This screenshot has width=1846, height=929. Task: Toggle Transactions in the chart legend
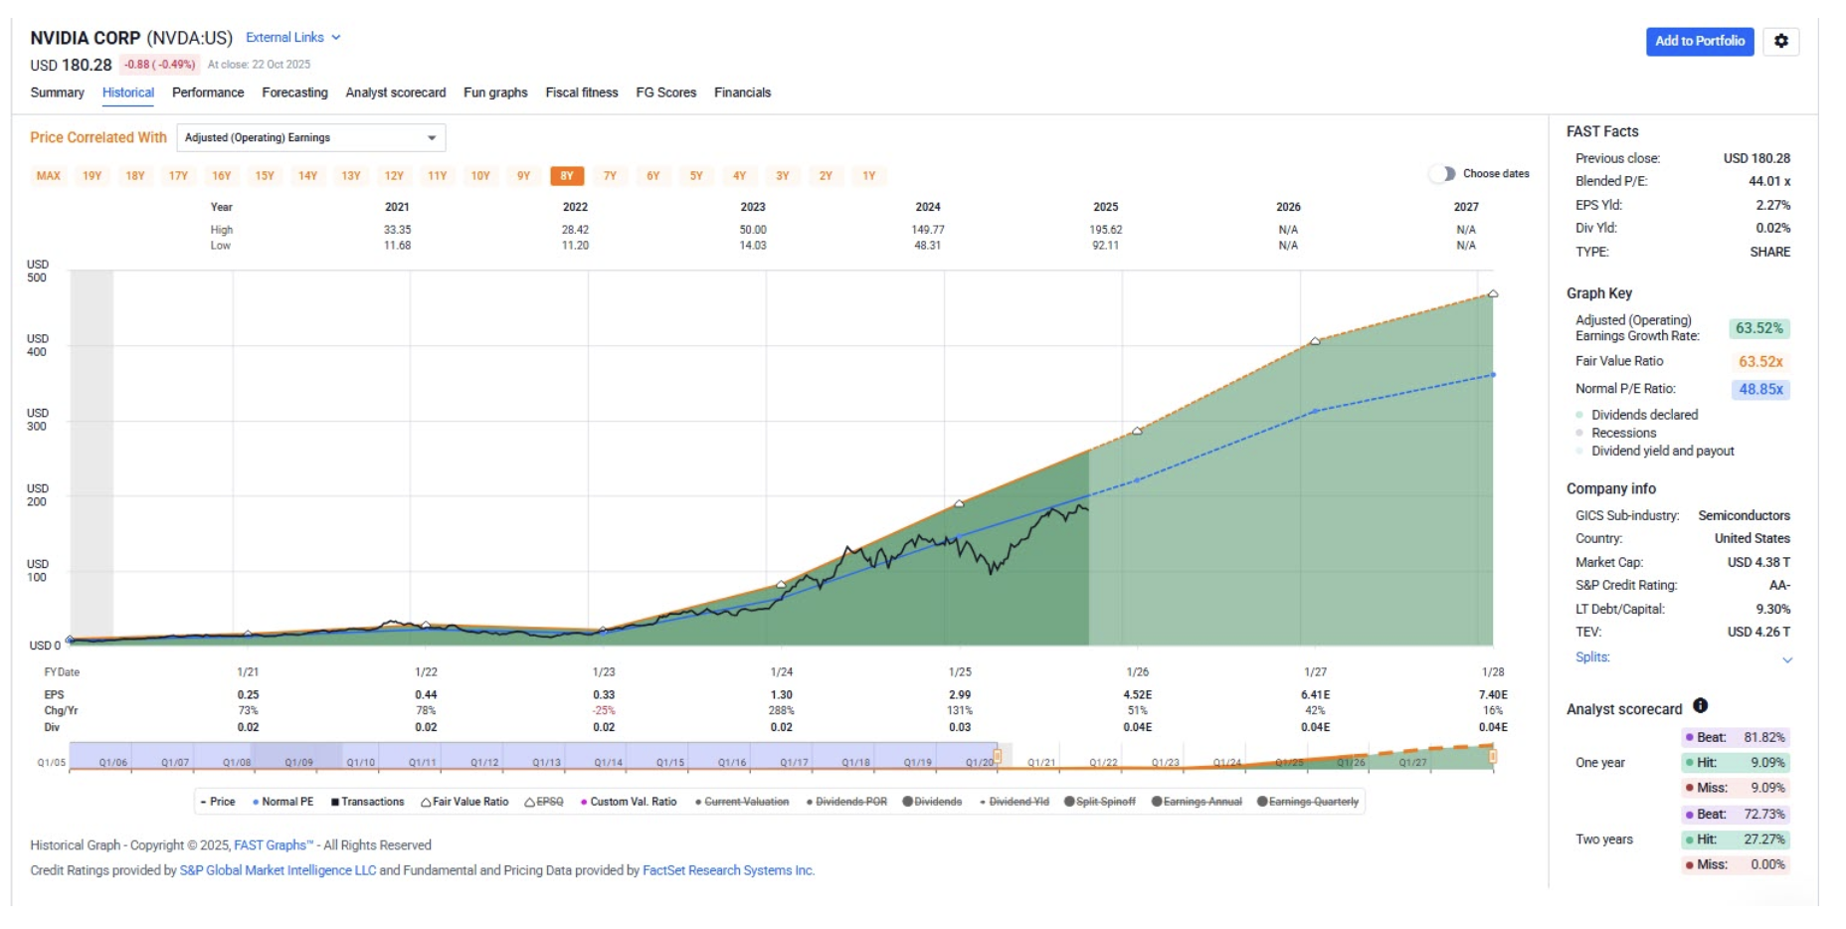[x=367, y=802]
